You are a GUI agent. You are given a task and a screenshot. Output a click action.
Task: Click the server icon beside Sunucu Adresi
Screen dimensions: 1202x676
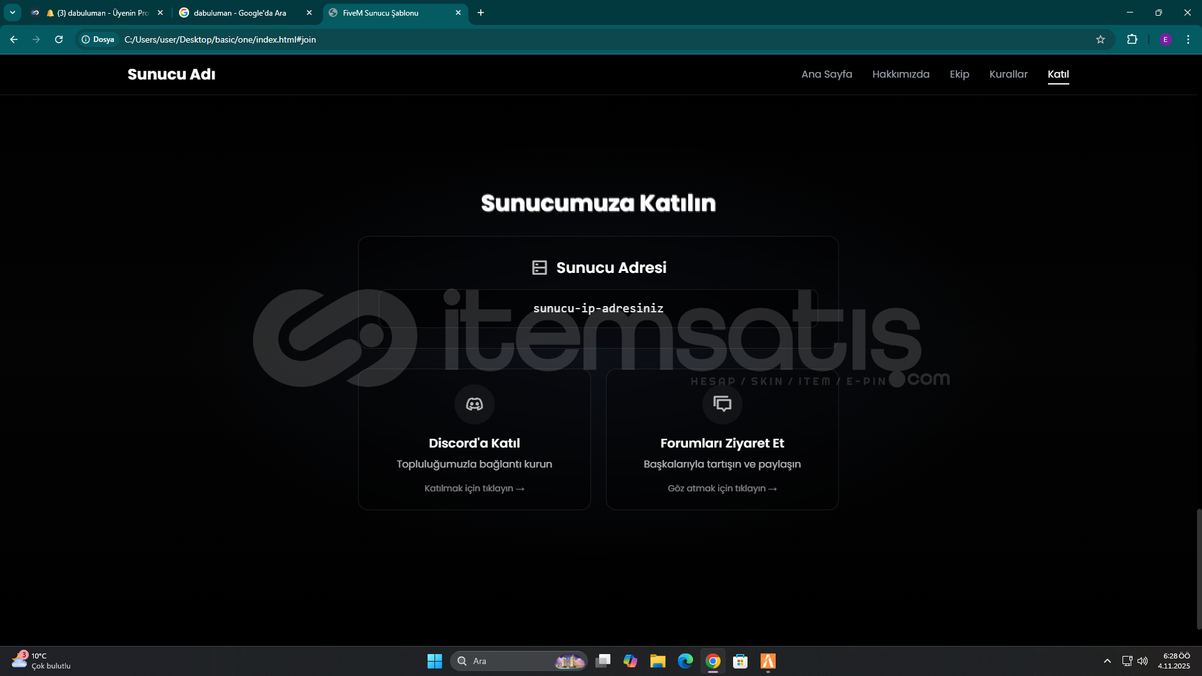click(x=539, y=268)
